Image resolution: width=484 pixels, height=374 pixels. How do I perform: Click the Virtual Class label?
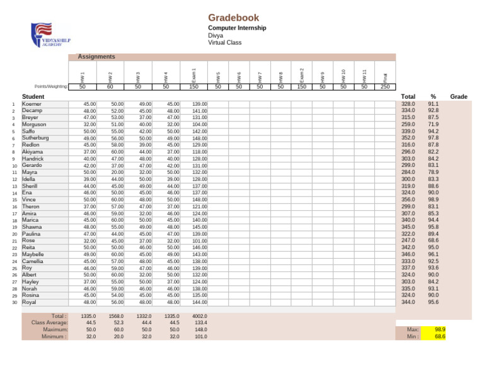(224, 43)
